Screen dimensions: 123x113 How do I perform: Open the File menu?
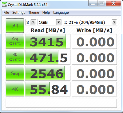(x=6, y=13)
